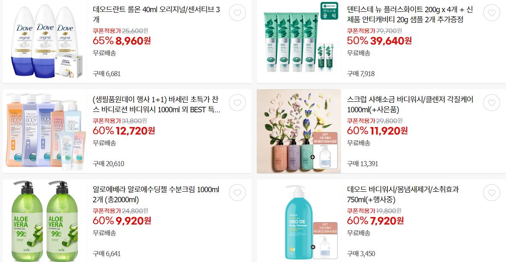Viewport: 506px width, 262px height.
Task: Follow the 생필품원데이 행사 1+1 바세린 title
Action: [x=156, y=105]
